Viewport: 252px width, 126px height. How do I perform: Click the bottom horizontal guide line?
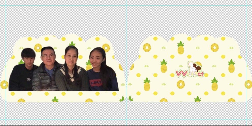(x=76, y=120)
